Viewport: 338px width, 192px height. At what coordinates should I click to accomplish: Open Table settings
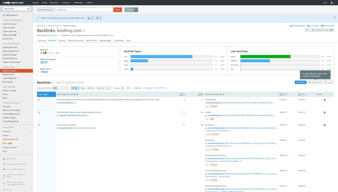tap(315, 82)
